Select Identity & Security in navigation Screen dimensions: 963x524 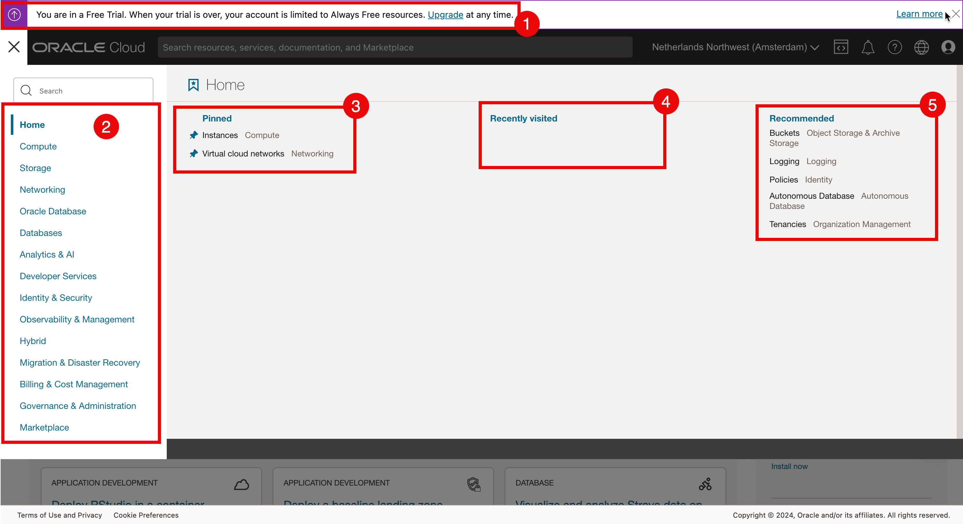pyautogui.click(x=56, y=298)
